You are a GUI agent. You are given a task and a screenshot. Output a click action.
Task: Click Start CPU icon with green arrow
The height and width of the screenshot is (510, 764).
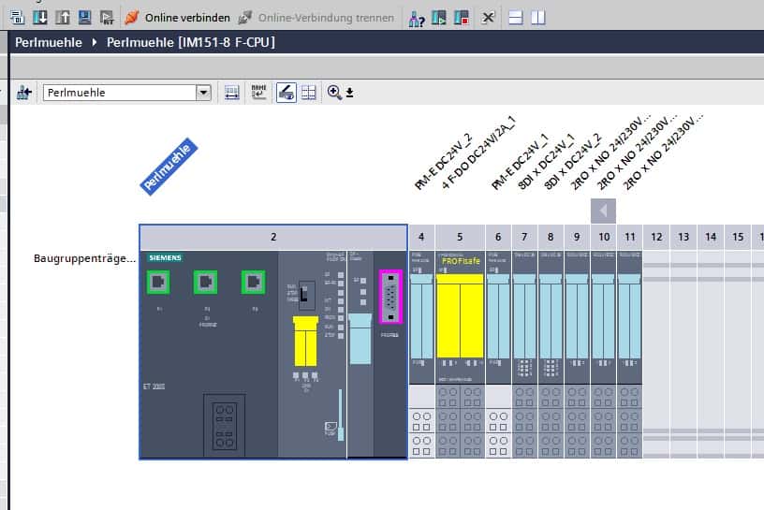[439, 18]
